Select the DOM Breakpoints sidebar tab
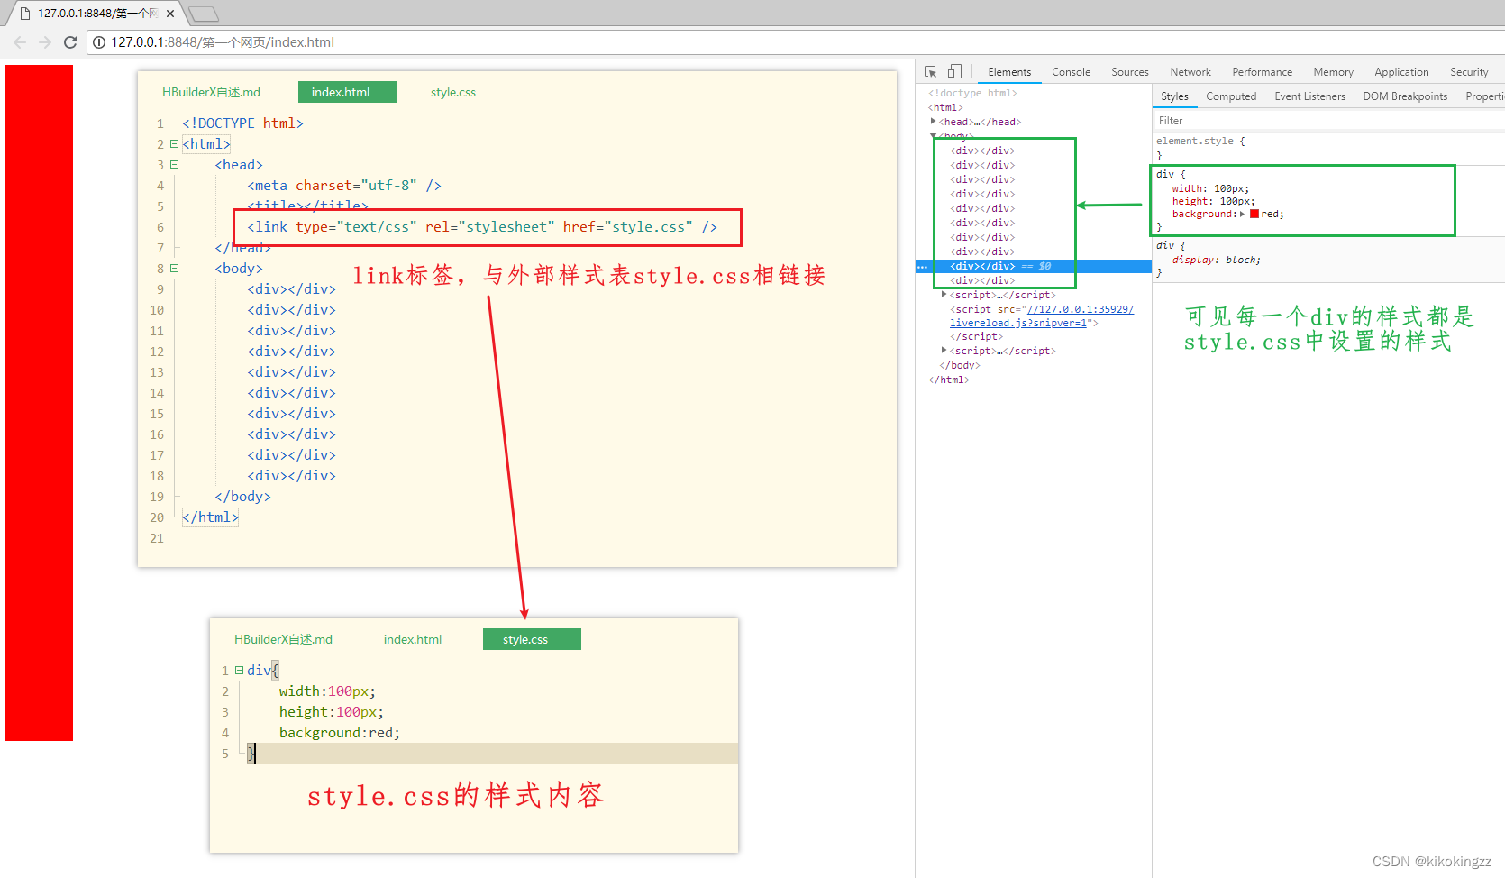1505x878 pixels. pos(1405,96)
